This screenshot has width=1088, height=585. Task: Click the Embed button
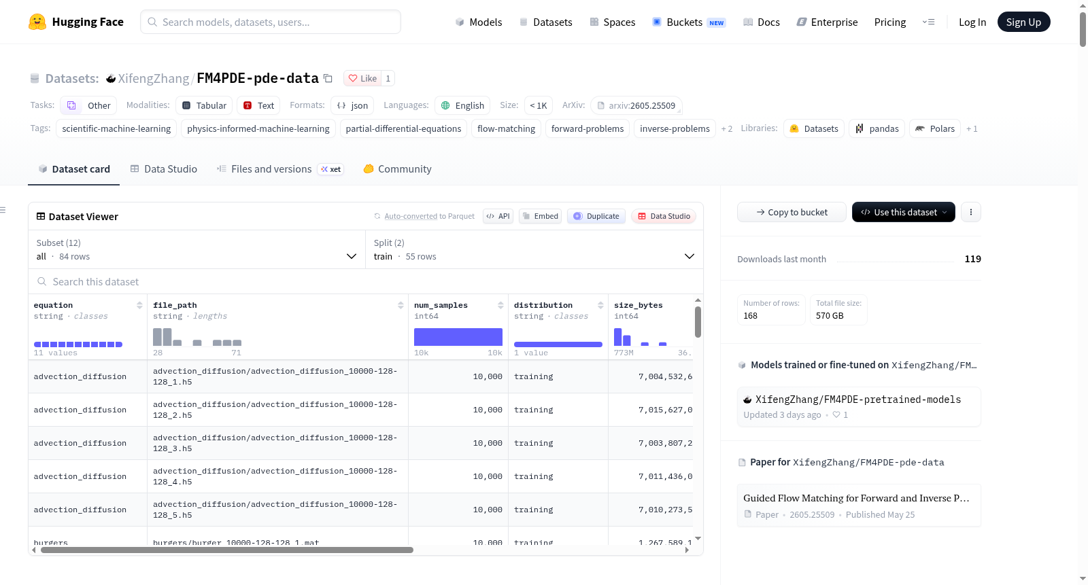pos(541,216)
